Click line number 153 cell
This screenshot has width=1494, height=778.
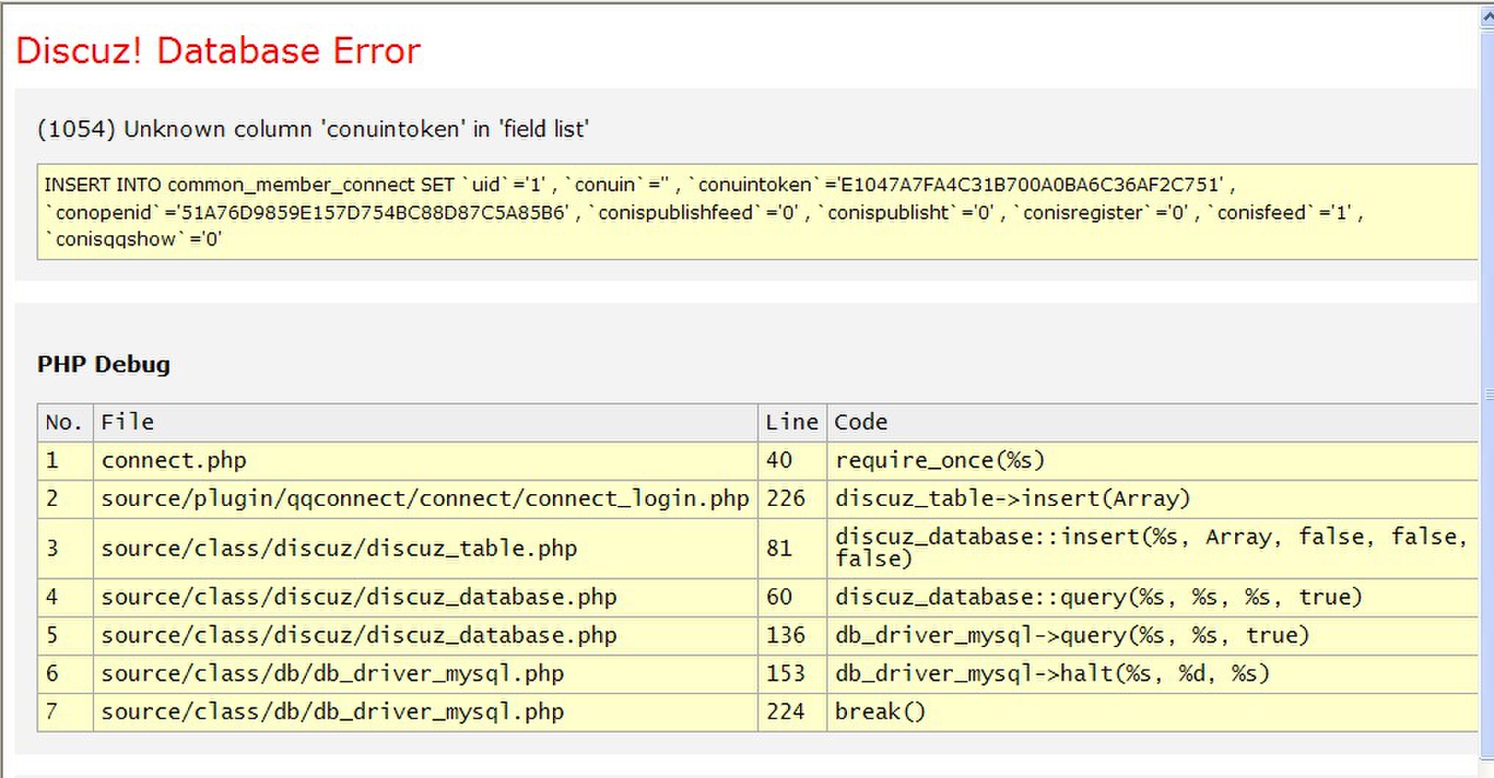point(785,674)
